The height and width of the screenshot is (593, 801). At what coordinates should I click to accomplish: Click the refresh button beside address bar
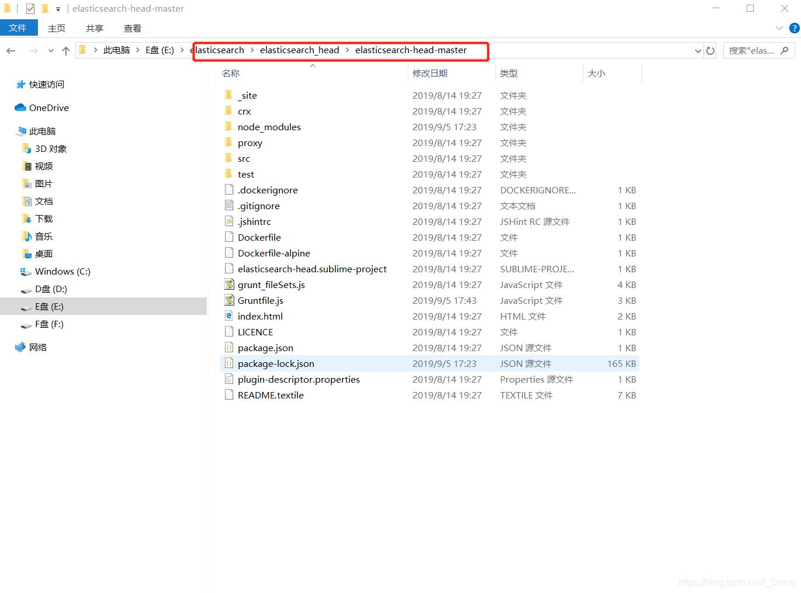pyautogui.click(x=710, y=51)
